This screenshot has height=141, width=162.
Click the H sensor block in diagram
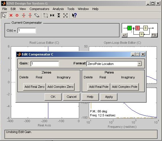point(141,34)
